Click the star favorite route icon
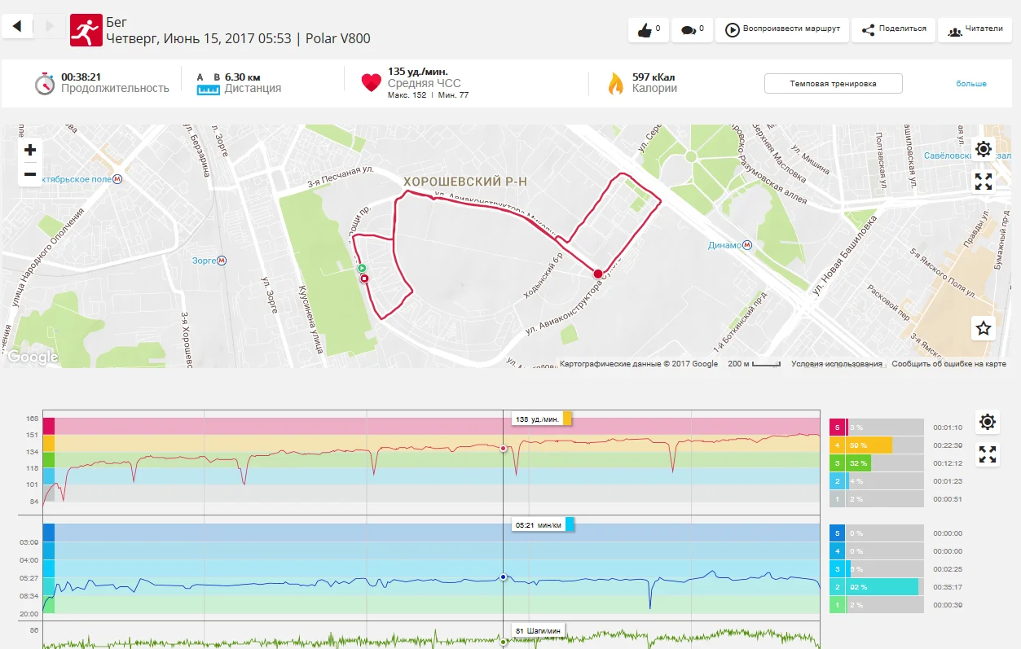 984,328
